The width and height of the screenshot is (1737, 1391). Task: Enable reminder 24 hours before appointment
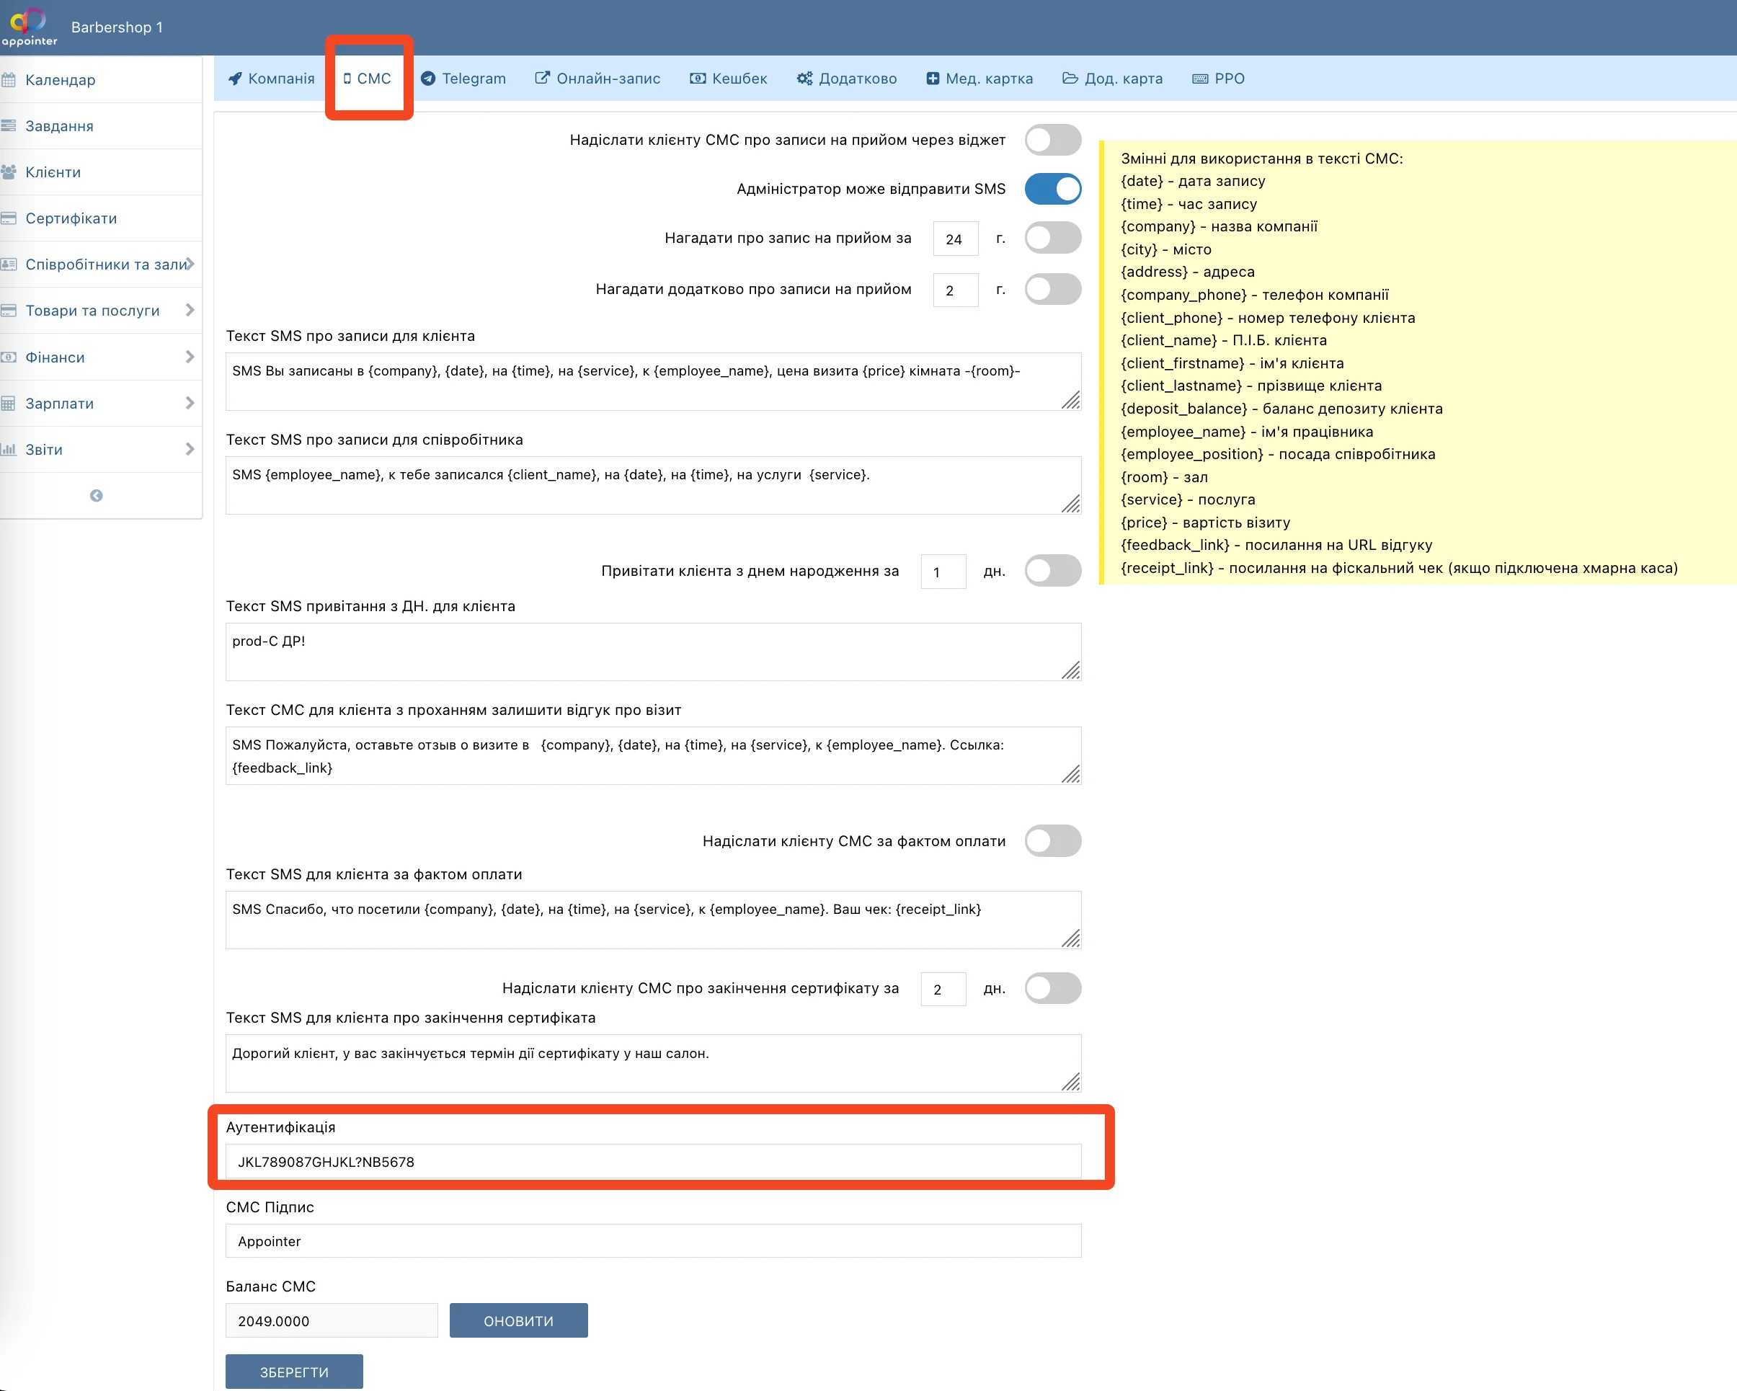coord(1052,238)
